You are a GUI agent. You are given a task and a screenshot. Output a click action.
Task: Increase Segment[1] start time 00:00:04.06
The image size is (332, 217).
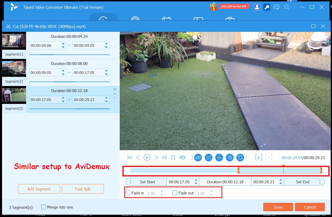pos(63,44)
